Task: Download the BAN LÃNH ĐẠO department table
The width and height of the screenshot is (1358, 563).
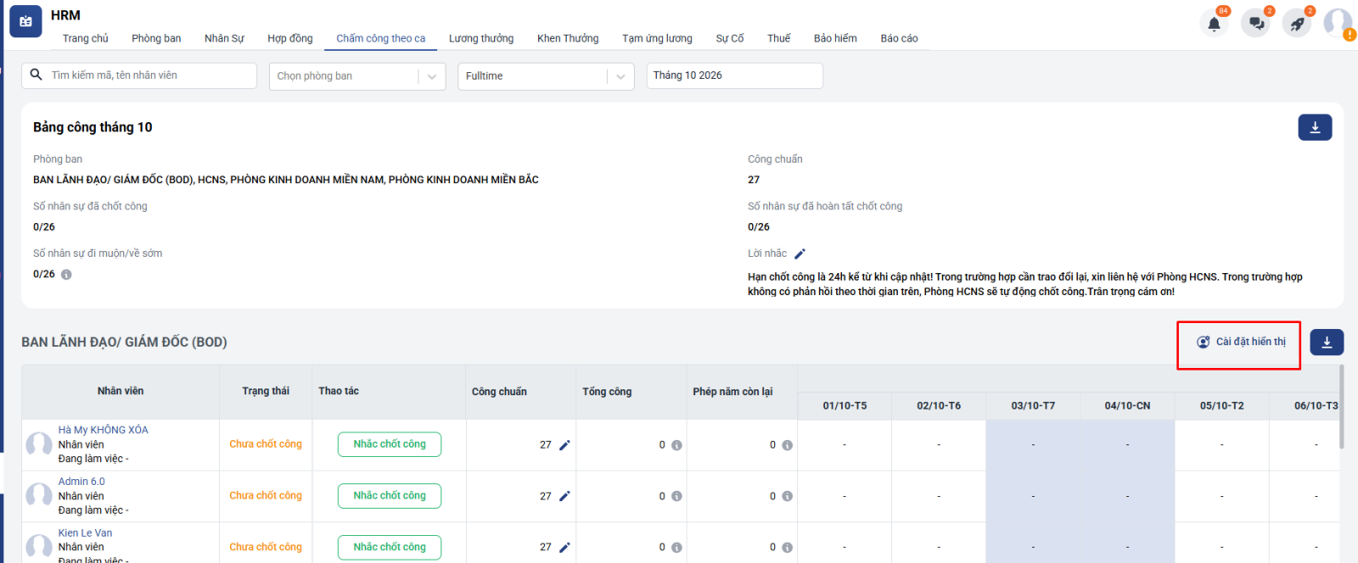Action: [x=1327, y=342]
